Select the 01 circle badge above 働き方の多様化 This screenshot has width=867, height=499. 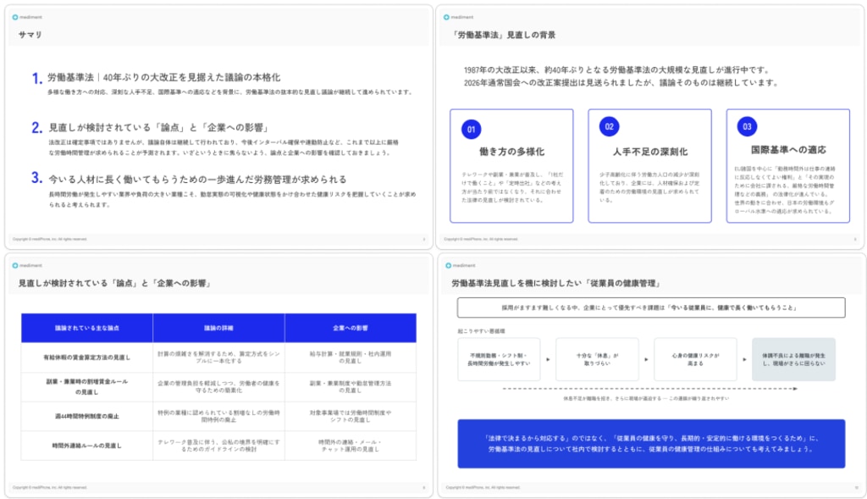pos(471,130)
